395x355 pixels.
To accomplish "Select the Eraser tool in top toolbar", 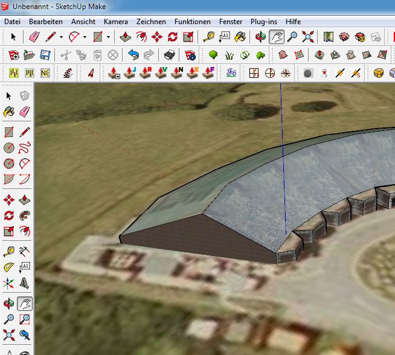I will [34, 37].
